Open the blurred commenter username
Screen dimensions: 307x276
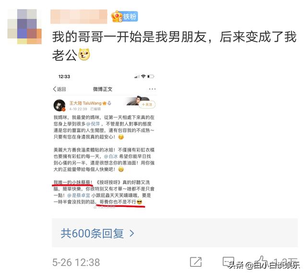tap(79, 17)
